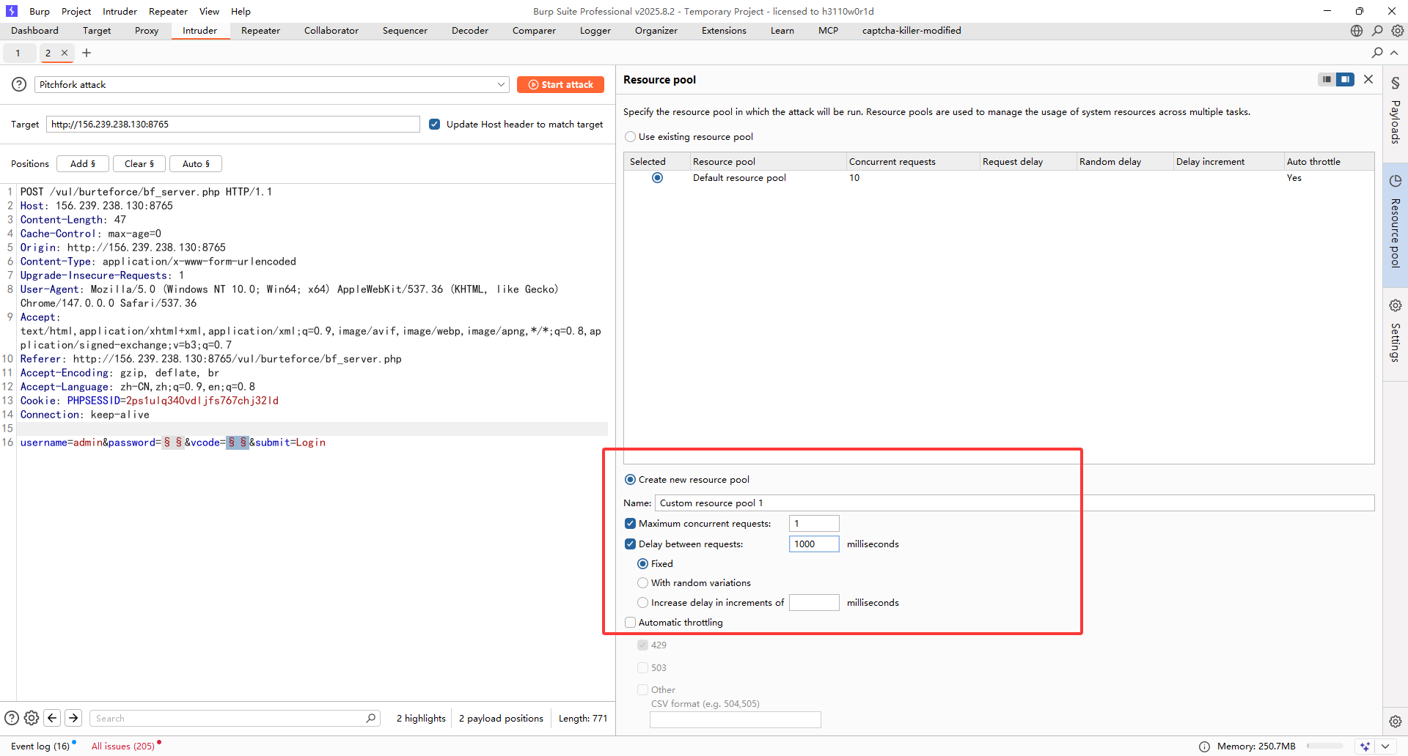Go to next match with forward arrow
This screenshot has height=756, width=1408.
73,718
